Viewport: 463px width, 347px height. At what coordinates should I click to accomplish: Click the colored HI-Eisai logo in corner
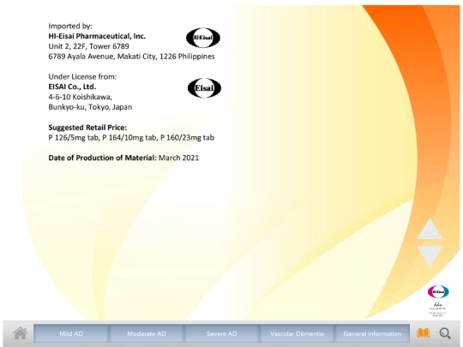click(x=438, y=292)
